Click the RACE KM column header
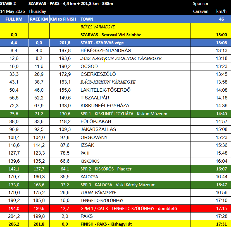Image resolution: width=231 pixels, height=227 pixels. point(39,19)
